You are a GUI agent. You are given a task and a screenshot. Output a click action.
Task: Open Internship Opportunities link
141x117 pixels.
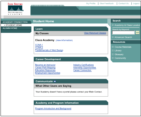point(85,68)
